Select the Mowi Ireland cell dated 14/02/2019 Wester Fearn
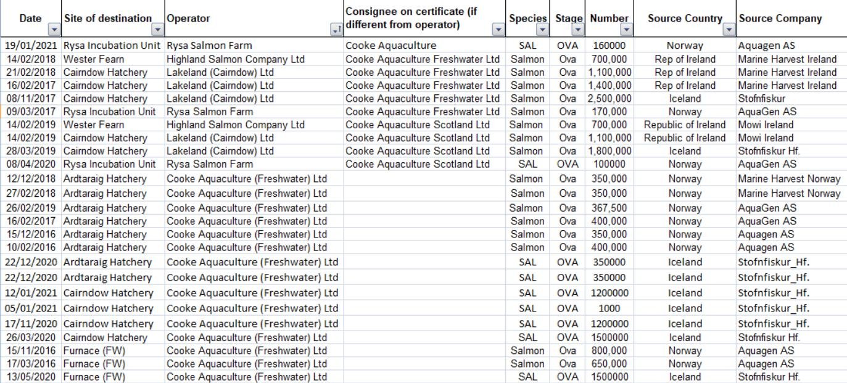Viewport: 847px width, 383px height. (766, 125)
